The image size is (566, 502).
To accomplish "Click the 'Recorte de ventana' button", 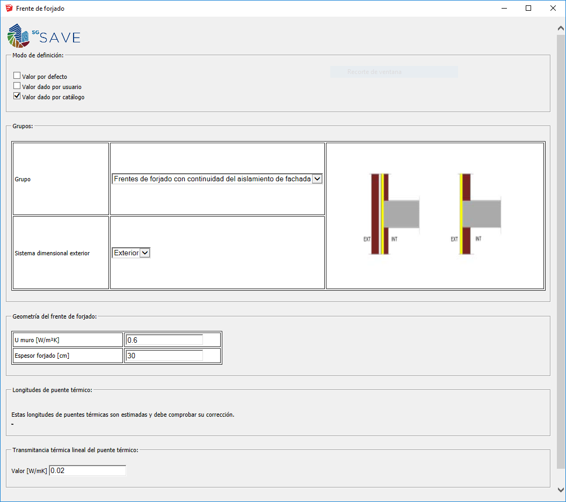I will pyautogui.click(x=394, y=72).
